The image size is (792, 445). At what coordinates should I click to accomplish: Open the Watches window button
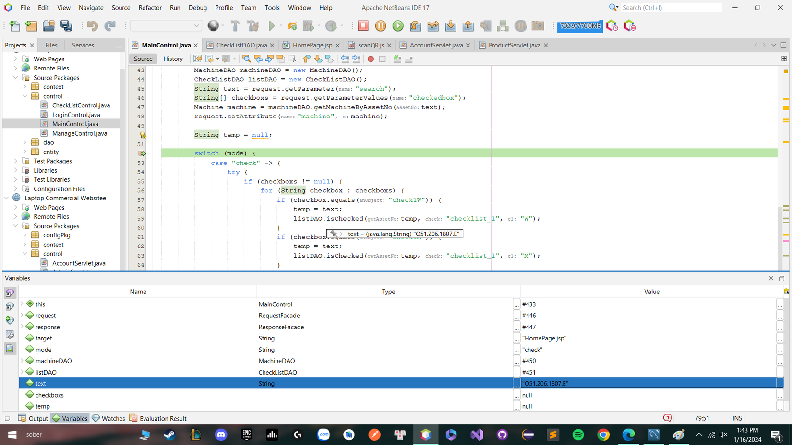[108, 418]
